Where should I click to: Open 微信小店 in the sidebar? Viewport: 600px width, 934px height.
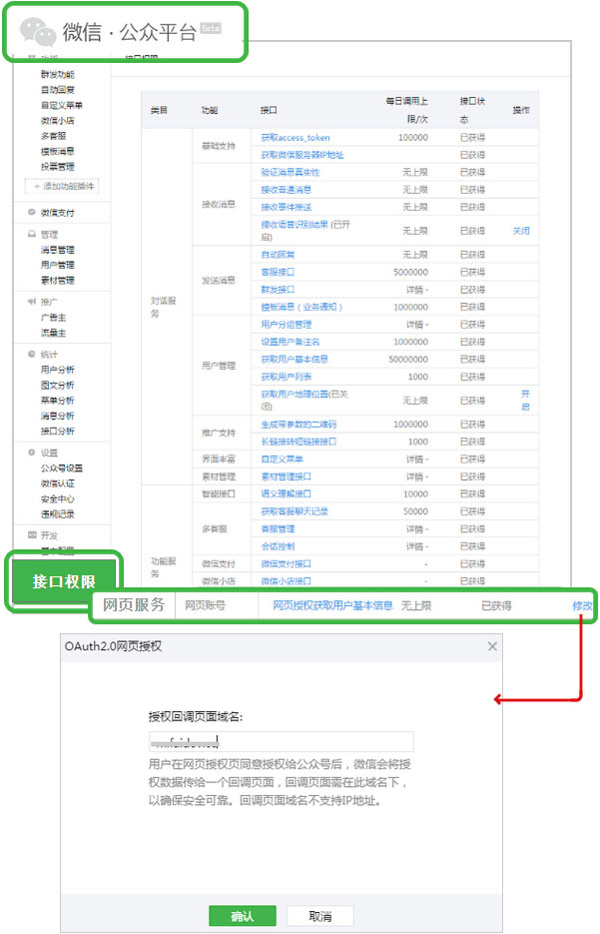click(58, 121)
